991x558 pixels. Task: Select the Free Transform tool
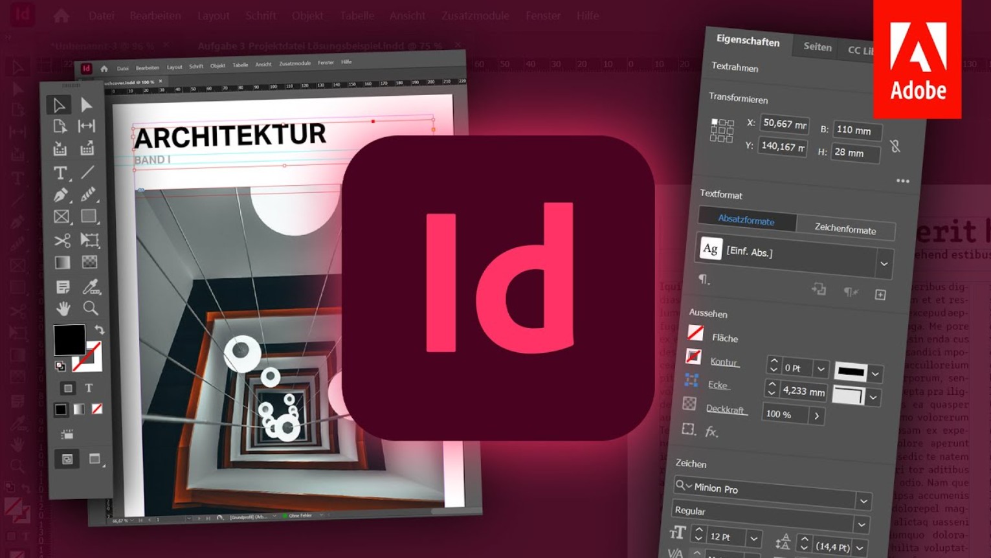click(89, 240)
